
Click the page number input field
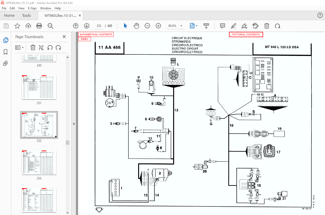tap(99, 26)
